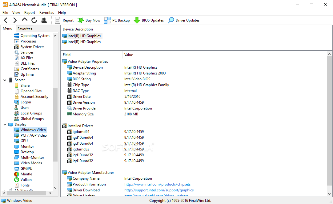
Task: Select GPGPU in the tree
Action: 23,168
